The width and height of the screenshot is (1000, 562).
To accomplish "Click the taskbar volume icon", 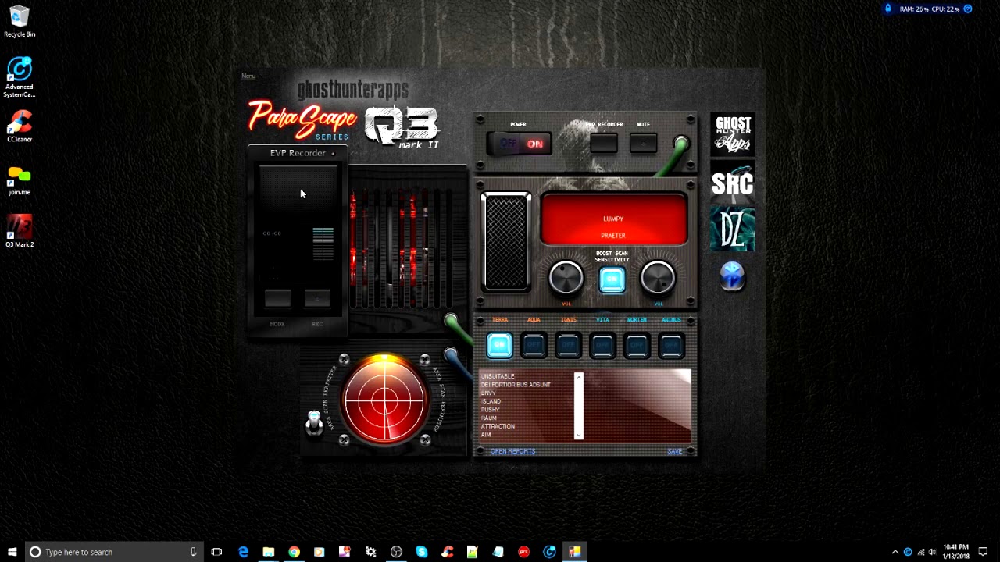I will [932, 552].
